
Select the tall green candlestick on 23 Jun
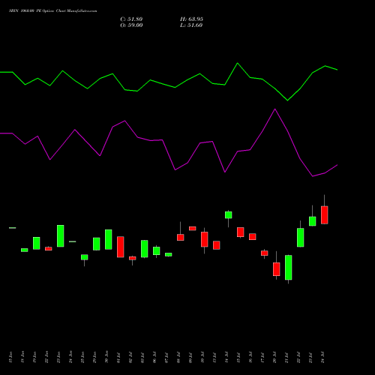60,235
